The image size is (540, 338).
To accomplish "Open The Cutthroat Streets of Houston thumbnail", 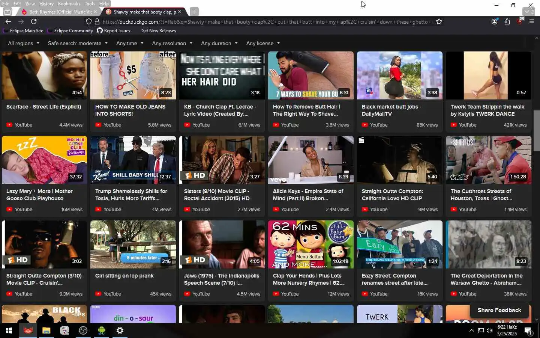I will [x=489, y=160].
